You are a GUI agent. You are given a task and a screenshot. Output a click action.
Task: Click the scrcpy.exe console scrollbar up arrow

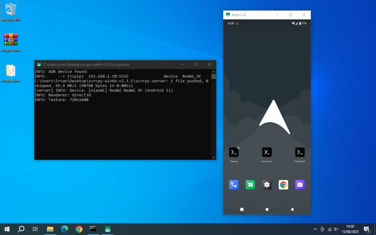click(x=214, y=72)
